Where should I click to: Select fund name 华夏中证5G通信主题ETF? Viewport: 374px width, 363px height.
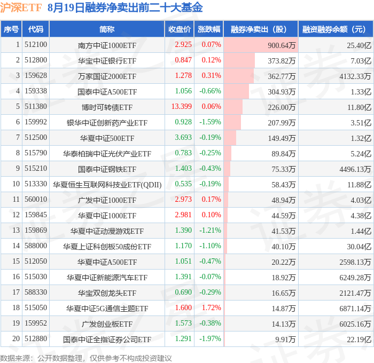pos(107,309)
